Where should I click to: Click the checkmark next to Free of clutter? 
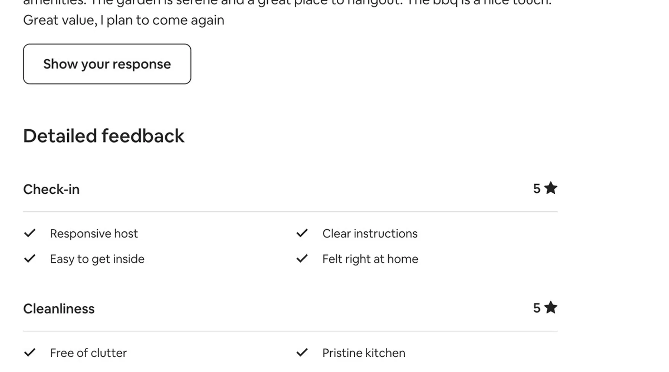[x=30, y=353]
